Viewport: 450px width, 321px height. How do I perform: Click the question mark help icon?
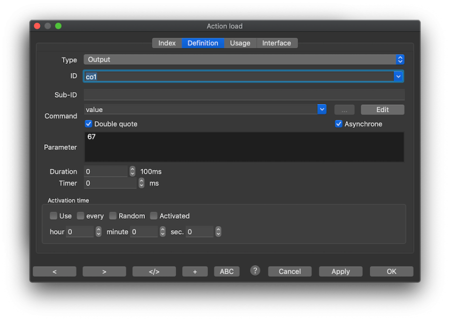tap(255, 271)
